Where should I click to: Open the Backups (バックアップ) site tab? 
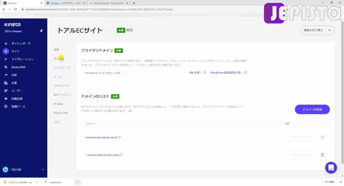tap(62, 68)
